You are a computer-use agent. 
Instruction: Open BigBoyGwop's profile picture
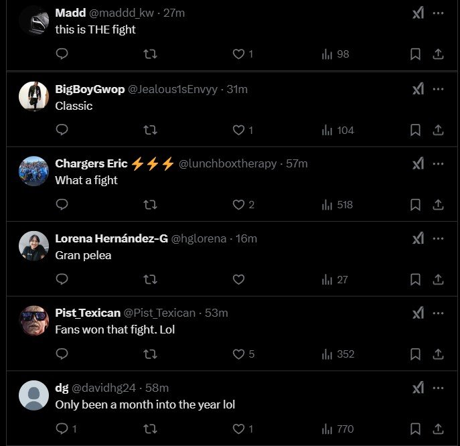pyautogui.click(x=33, y=96)
